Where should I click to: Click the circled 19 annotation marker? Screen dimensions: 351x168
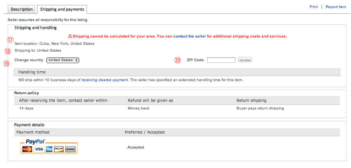(7, 64)
